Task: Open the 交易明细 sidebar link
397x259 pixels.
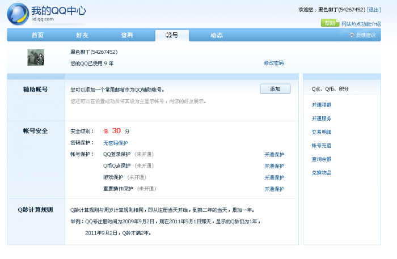Action: (322, 132)
